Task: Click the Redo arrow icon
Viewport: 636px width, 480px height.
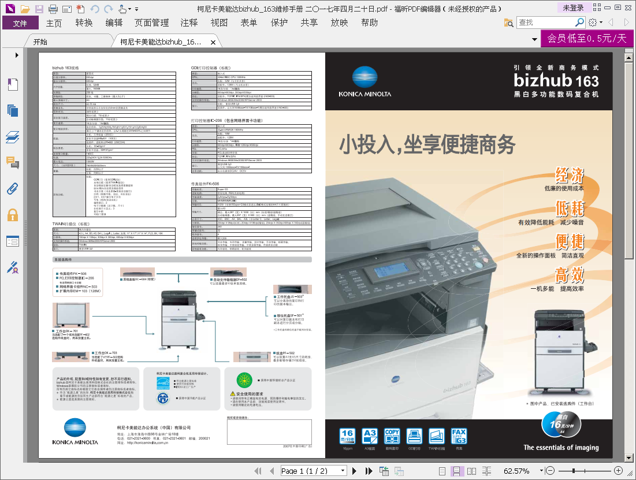Action: click(x=108, y=9)
